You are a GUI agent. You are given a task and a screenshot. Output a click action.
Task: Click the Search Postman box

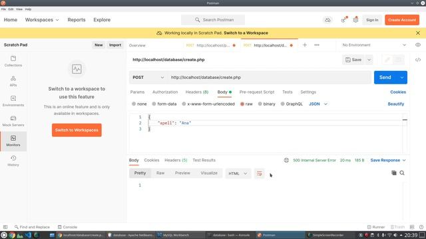pyautogui.click(x=213, y=20)
